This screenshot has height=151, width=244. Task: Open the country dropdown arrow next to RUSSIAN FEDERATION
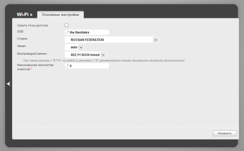click(x=156, y=40)
